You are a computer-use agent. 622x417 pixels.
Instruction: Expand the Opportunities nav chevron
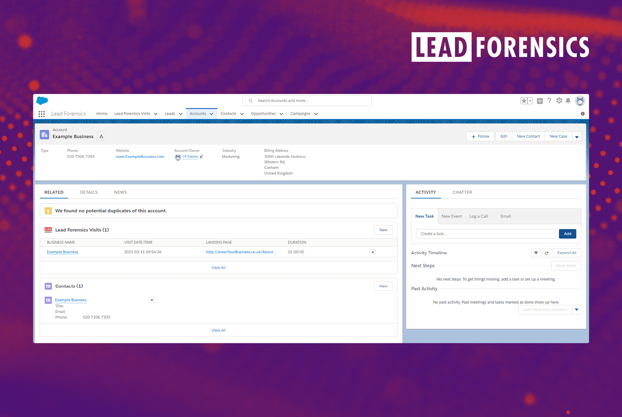(281, 114)
